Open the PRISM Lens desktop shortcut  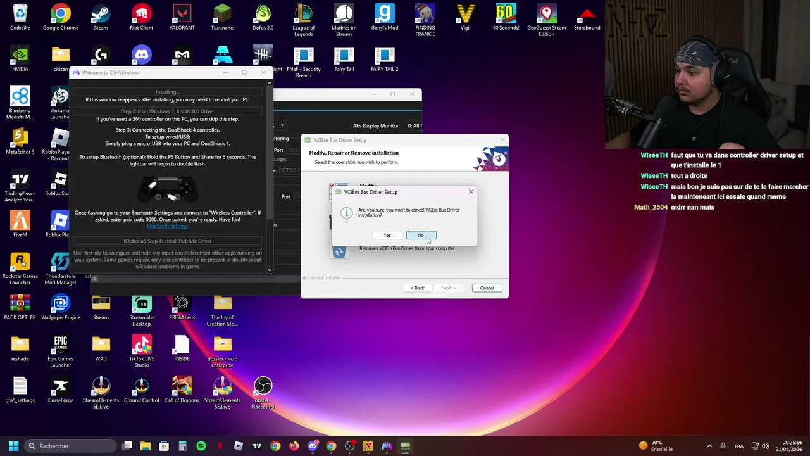[x=182, y=307]
